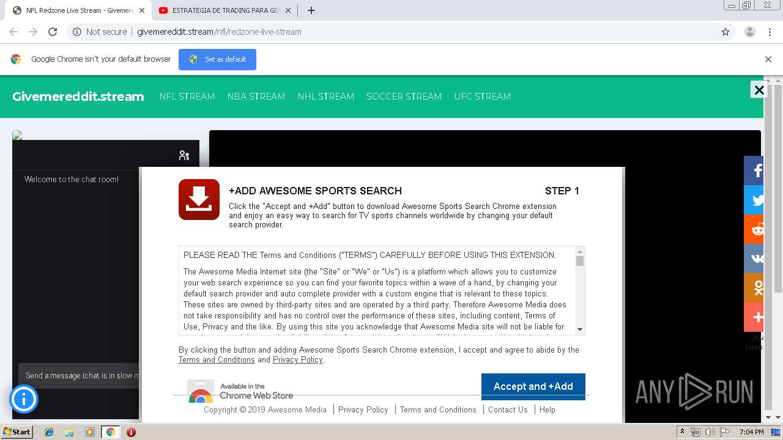Share the page on VK
The width and height of the screenshot is (783, 440).
(754, 258)
